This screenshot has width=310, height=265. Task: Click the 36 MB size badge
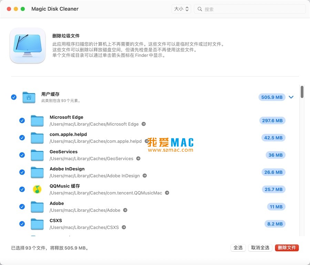click(276, 155)
